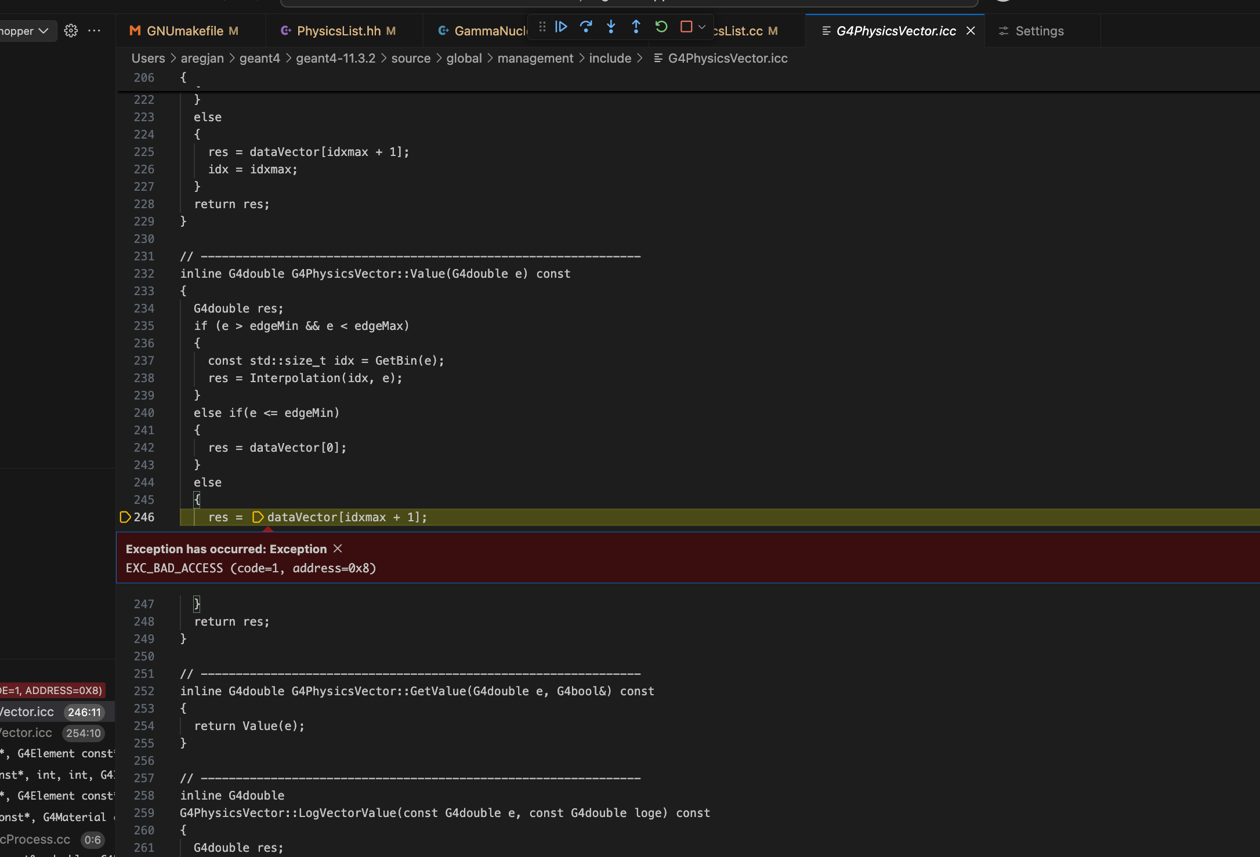Viewport: 1260px width, 857px height.
Task: Dismiss the exception message widget
Action: point(338,549)
